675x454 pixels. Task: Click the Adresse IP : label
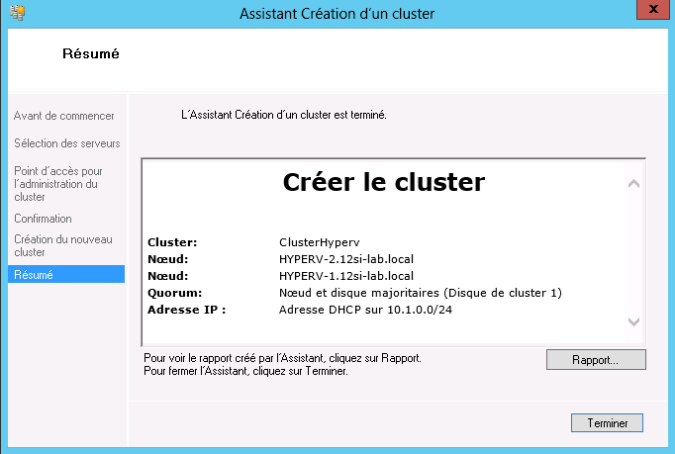coord(187,310)
